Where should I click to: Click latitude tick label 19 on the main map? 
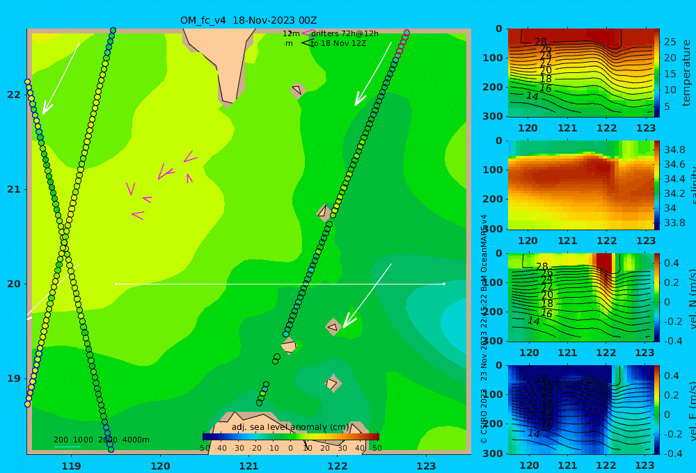[x=14, y=378]
